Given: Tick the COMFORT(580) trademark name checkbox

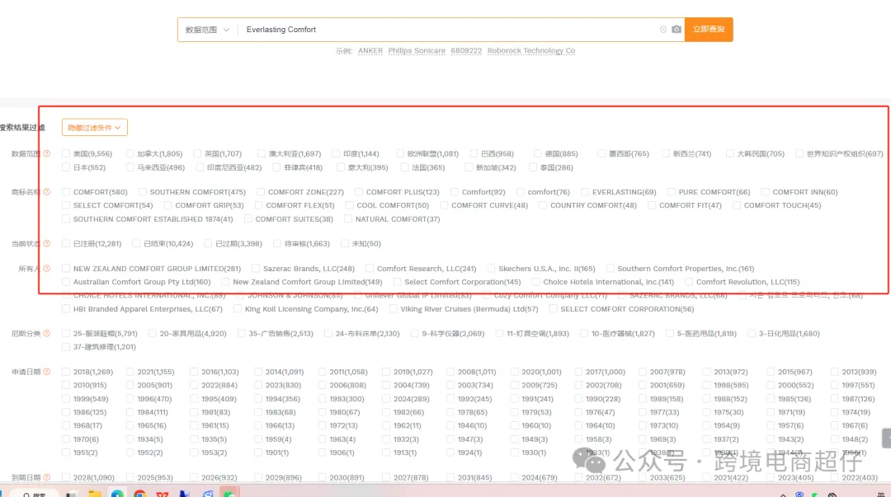Looking at the screenshot, I should [66, 192].
